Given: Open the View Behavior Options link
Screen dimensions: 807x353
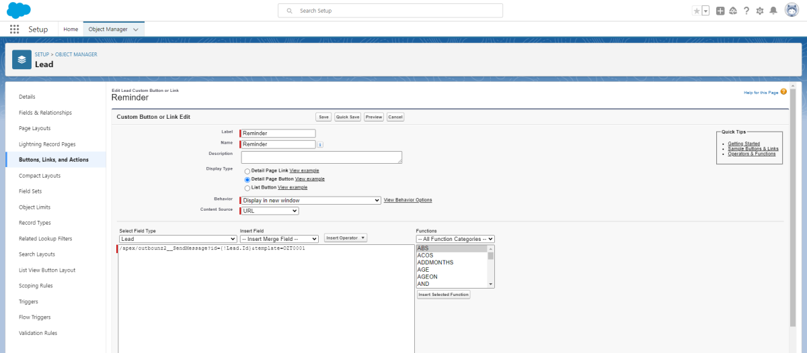Looking at the screenshot, I should [408, 200].
